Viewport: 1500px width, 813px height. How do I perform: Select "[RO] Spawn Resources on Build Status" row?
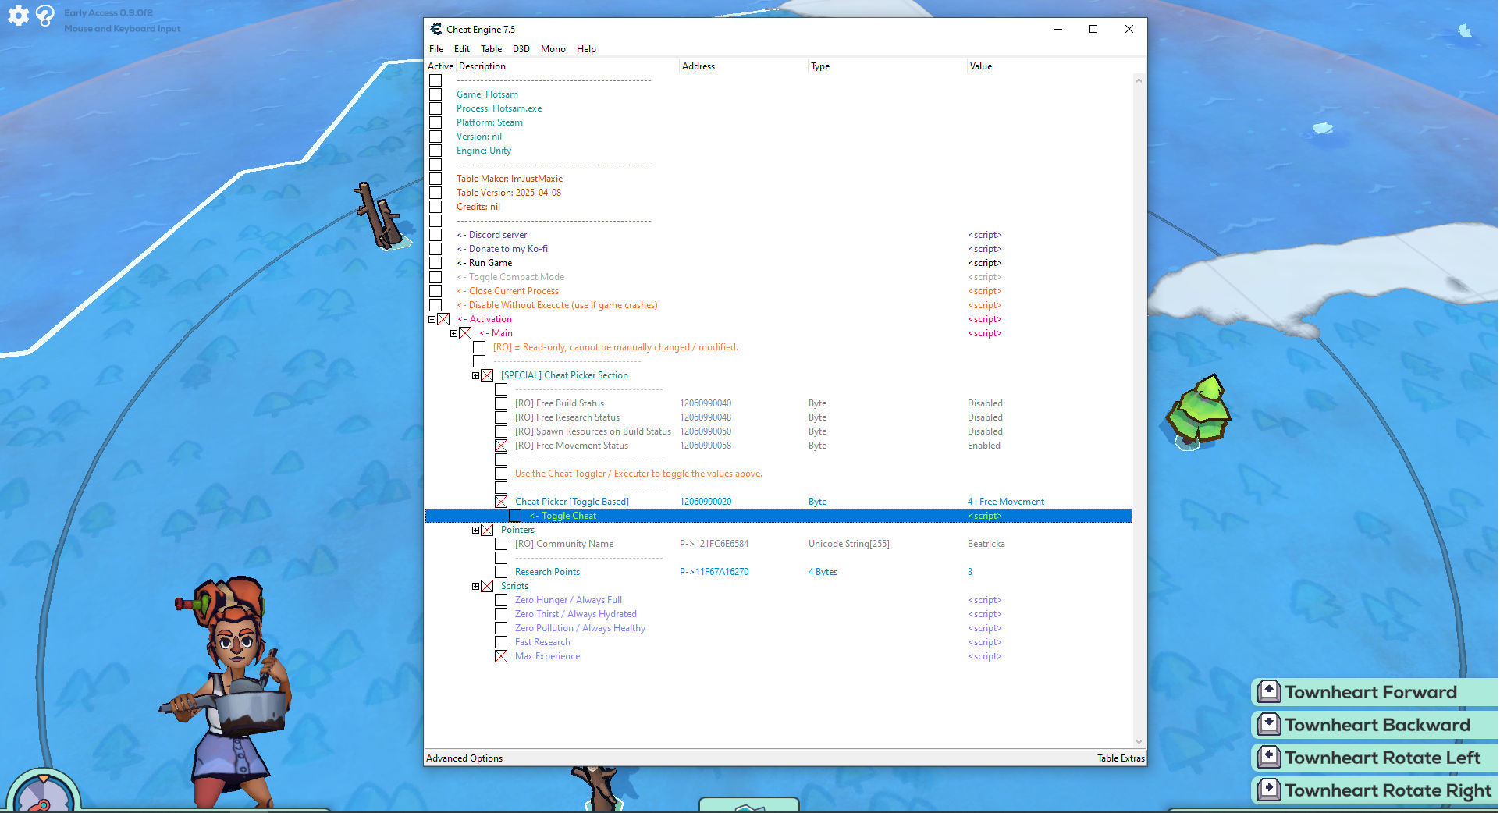(x=592, y=431)
